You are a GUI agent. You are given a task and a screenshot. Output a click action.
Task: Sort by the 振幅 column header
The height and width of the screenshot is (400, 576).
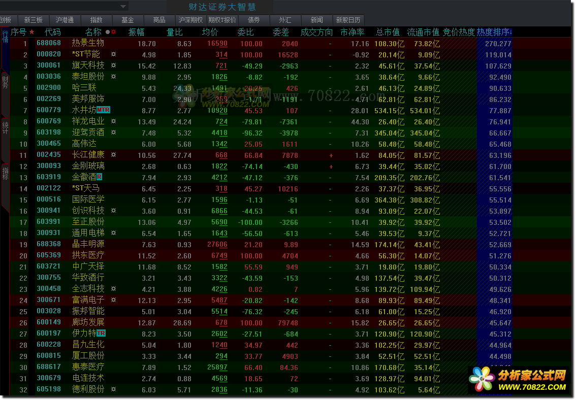pos(136,32)
